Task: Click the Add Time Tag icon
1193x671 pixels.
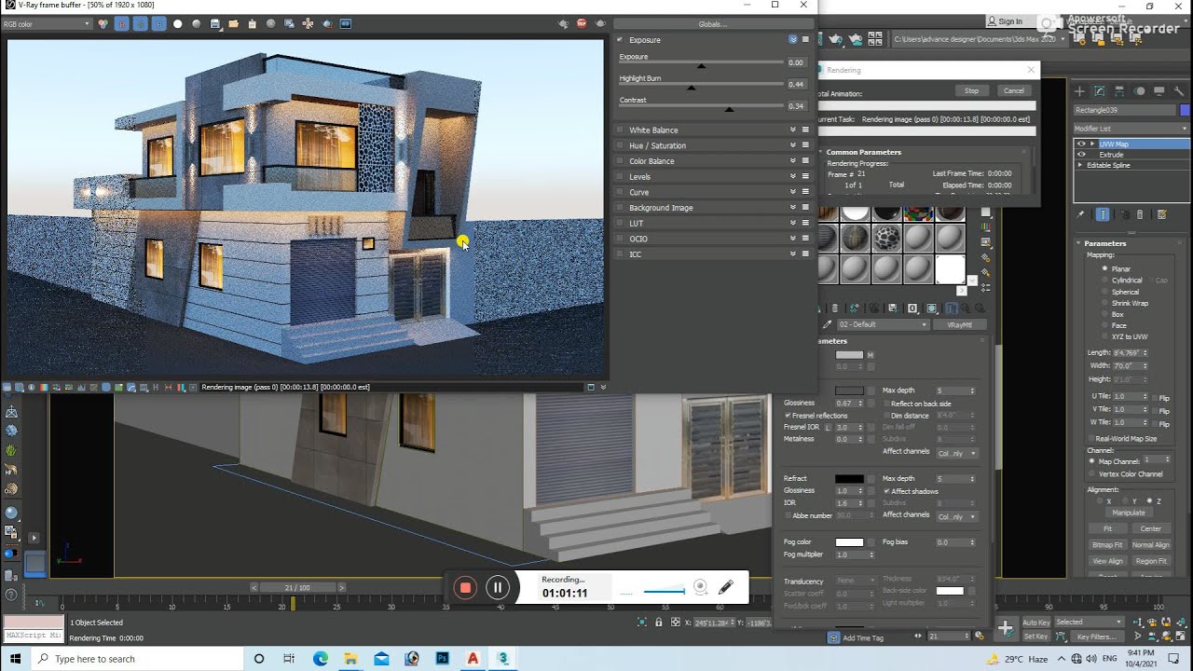Action: [833, 637]
